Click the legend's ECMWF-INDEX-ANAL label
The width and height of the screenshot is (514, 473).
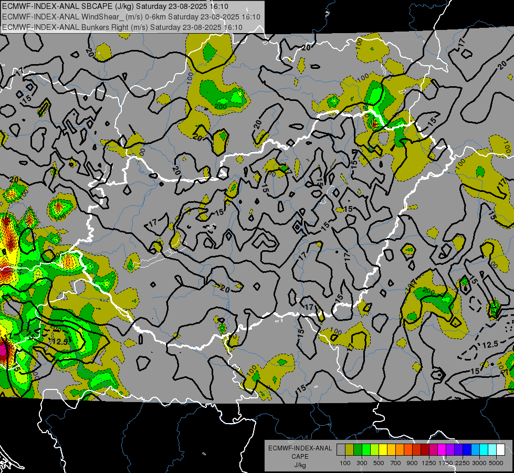(x=300, y=448)
